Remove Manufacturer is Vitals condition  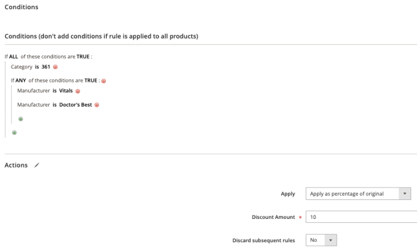tap(78, 91)
